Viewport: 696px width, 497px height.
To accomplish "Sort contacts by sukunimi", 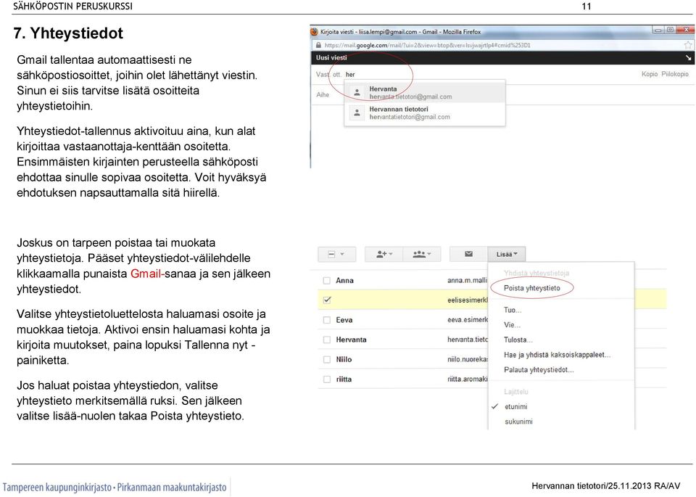I will [x=518, y=422].
